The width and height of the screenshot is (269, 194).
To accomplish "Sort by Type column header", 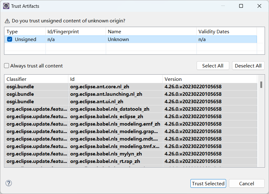I will point(25,32).
